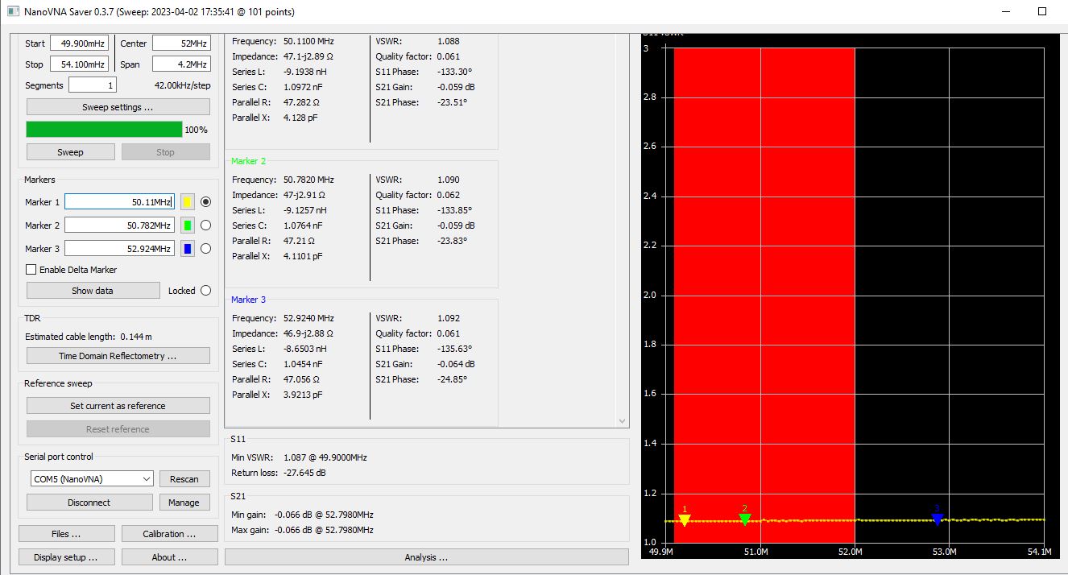The height and width of the screenshot is (575, 1068).
Task: Click the green marker 2 triangle on chart
Action: tap(745, 519)
